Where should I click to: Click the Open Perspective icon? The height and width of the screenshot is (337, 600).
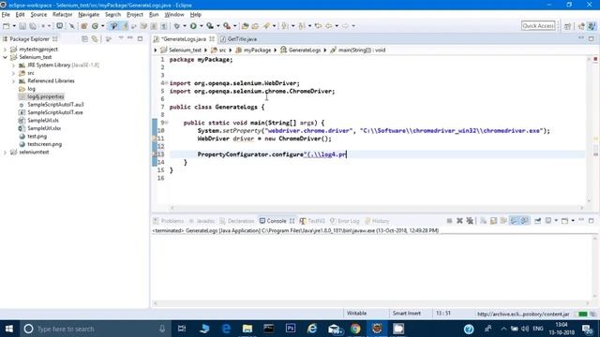pyautogui.click(x=567, y=26)
